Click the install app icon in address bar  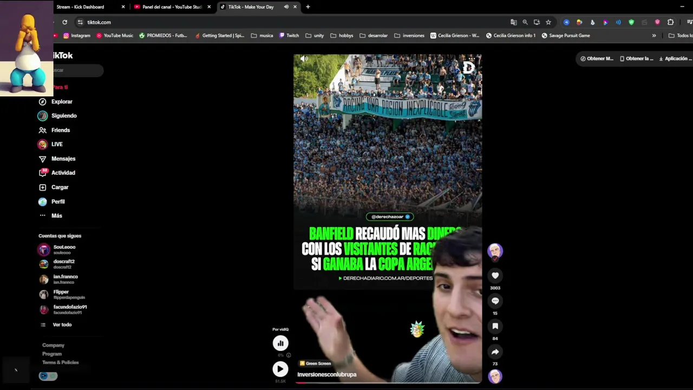537,22
